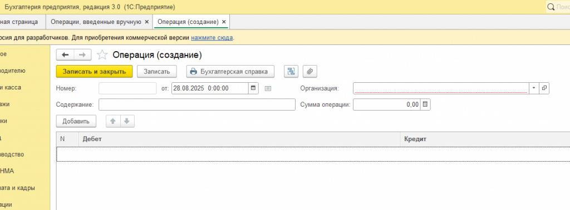Switch to the Операции, введенные вручную tab
The image size is (570, 210).
pyautogui.click(x=96, y=22)
